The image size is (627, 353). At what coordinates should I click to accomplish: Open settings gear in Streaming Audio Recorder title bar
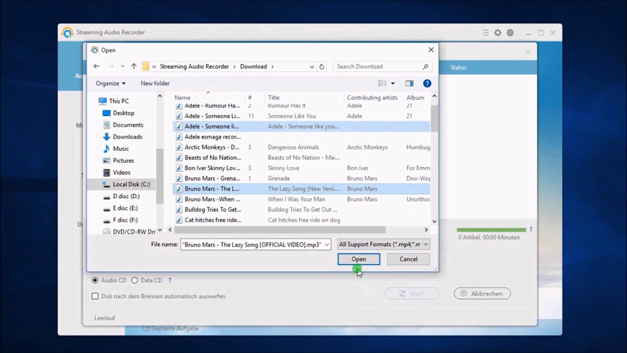[x=498, y=33]
